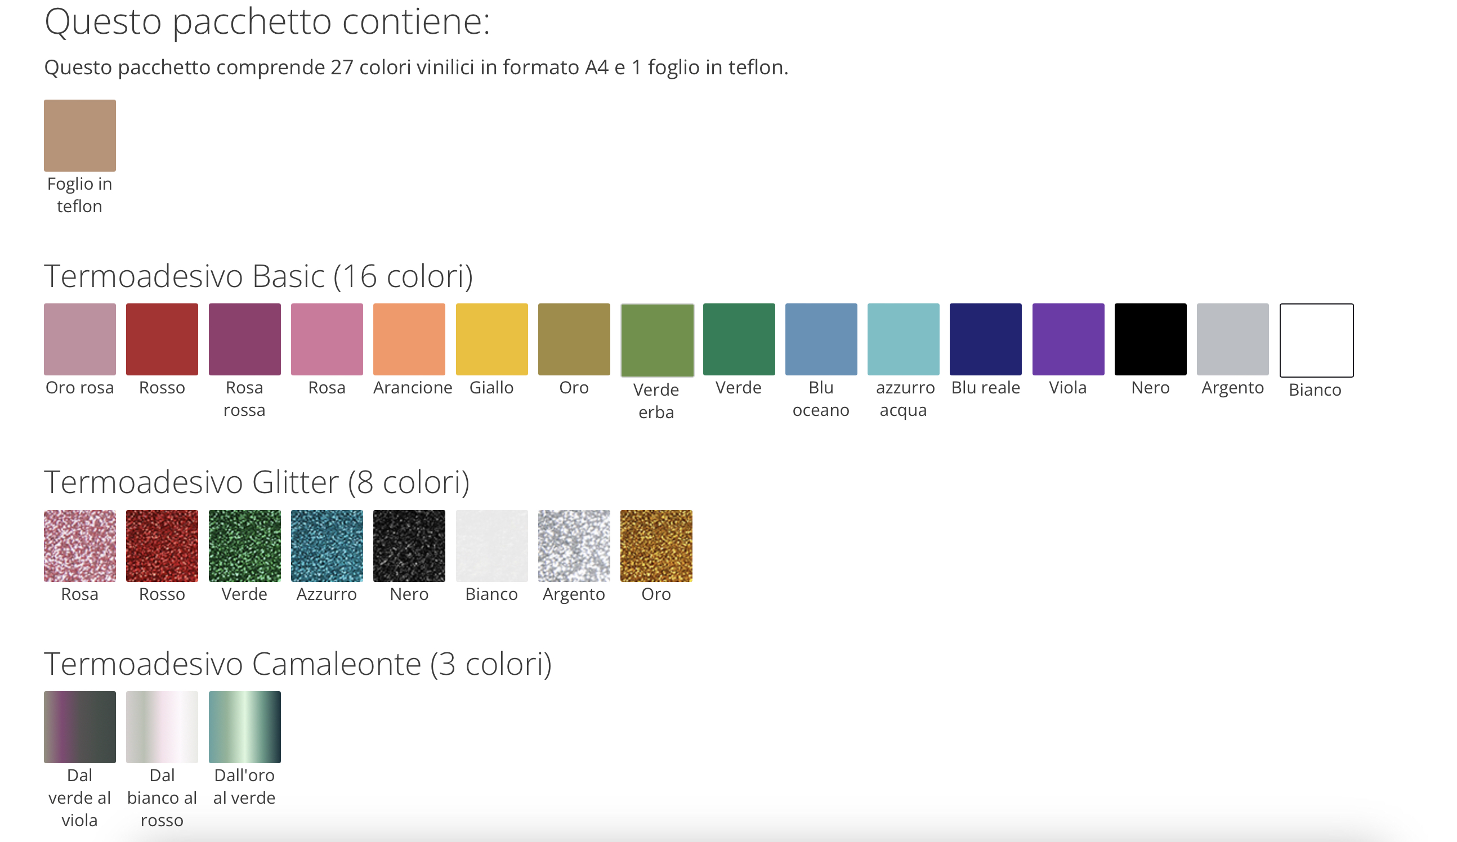Viewport: 1457px width, 842px height.
Task: Pick the azzurro acqua swatch
Action: (x=903, y=339)
